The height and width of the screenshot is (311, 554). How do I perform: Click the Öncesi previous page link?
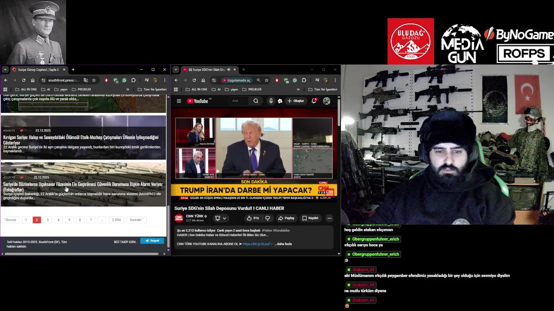click(10, 220)
